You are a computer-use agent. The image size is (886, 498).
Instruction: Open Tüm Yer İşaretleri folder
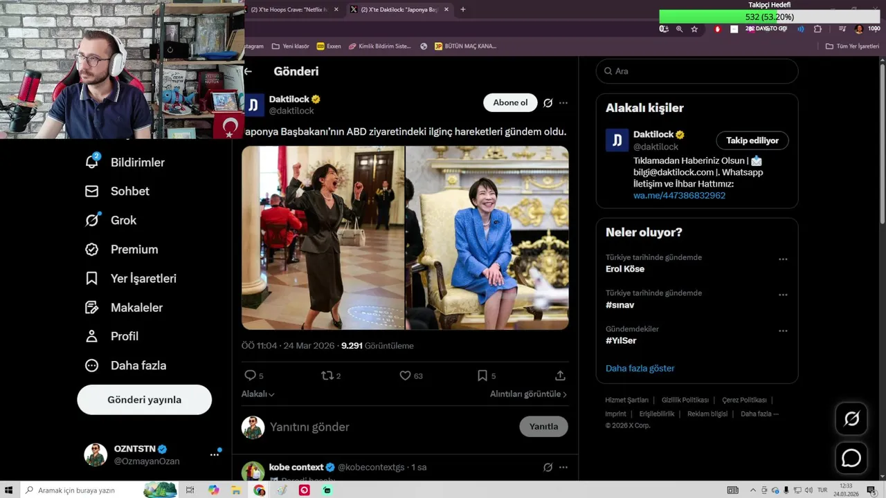pyautogui.click(x=852, y=46)
